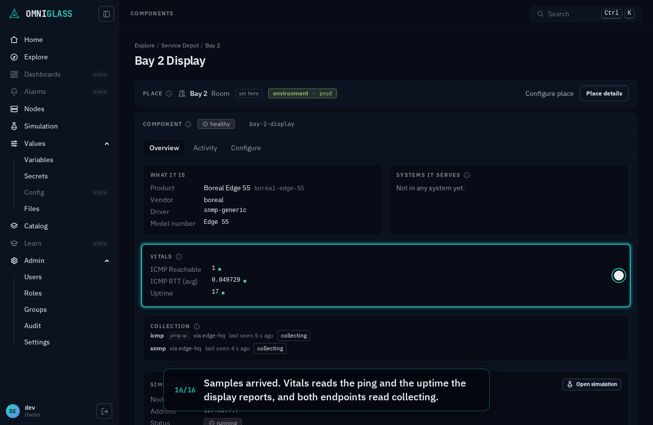
Task: Focus the Search field
Action: 586,14
